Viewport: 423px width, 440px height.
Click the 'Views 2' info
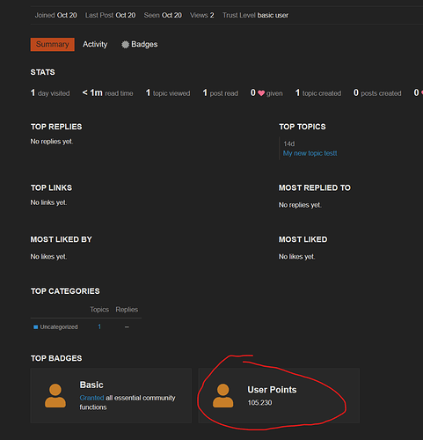202,15
